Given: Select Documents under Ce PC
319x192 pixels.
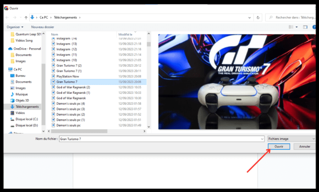Looking at the screenshot, I should (x=21, y=82).
